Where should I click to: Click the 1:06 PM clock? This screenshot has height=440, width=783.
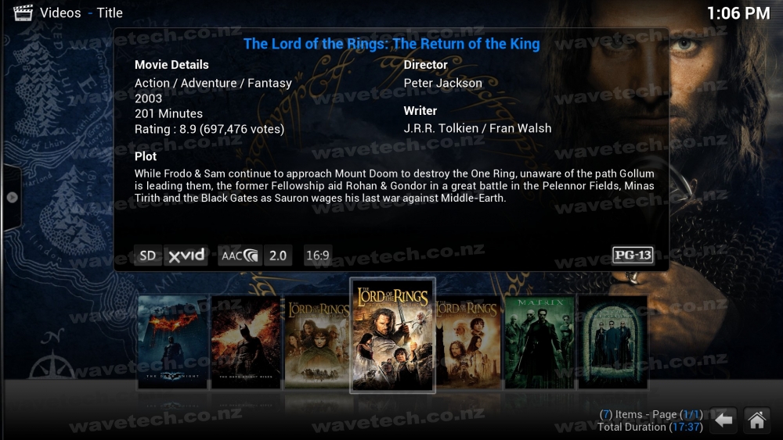pos(738,13)
